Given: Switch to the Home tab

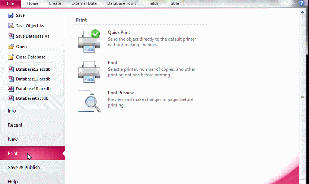Looking at the screenshot, I should [33, 4].
